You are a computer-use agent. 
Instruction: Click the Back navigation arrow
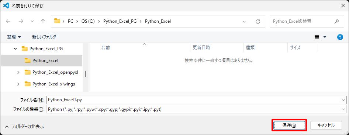pos(8,21)
